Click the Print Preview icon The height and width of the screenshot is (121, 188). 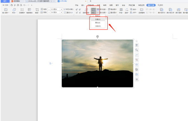point(21,5)
